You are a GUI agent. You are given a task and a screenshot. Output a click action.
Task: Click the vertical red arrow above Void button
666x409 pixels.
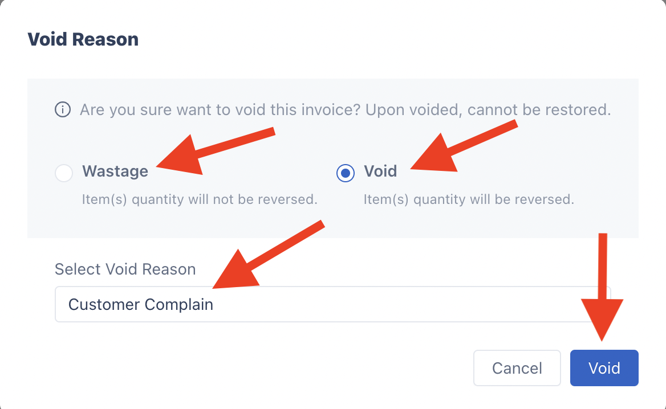coord(602,285)
